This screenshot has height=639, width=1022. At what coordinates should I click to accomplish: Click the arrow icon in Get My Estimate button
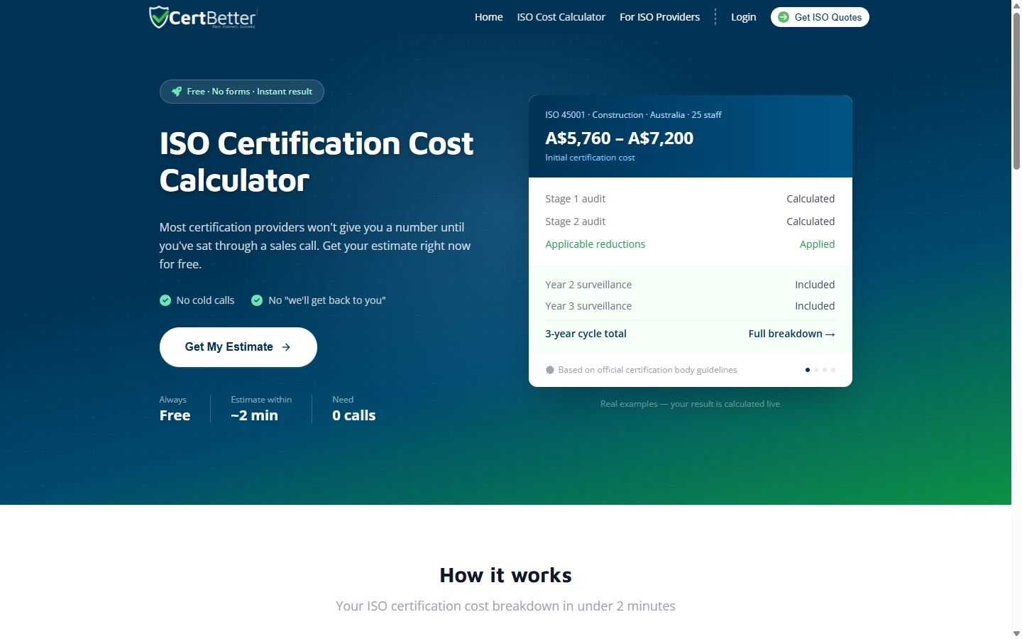point(286,347)
